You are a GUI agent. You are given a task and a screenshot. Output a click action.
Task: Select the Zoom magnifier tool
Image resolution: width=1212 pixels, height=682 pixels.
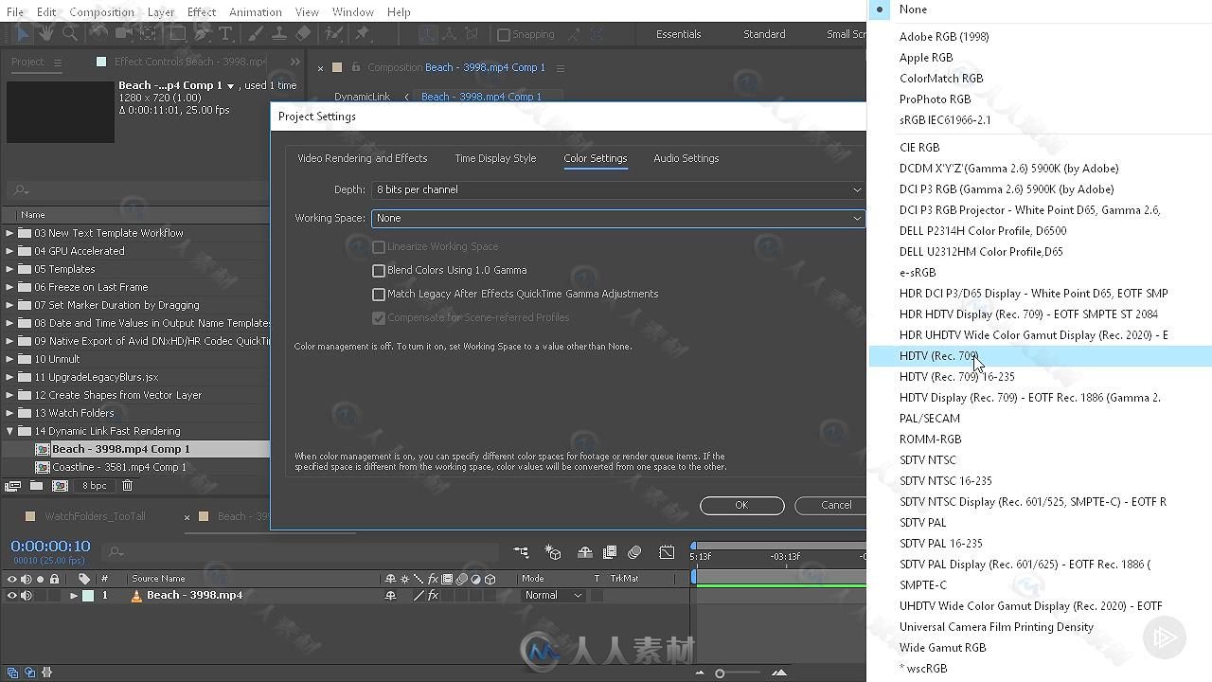coord(70,34)
